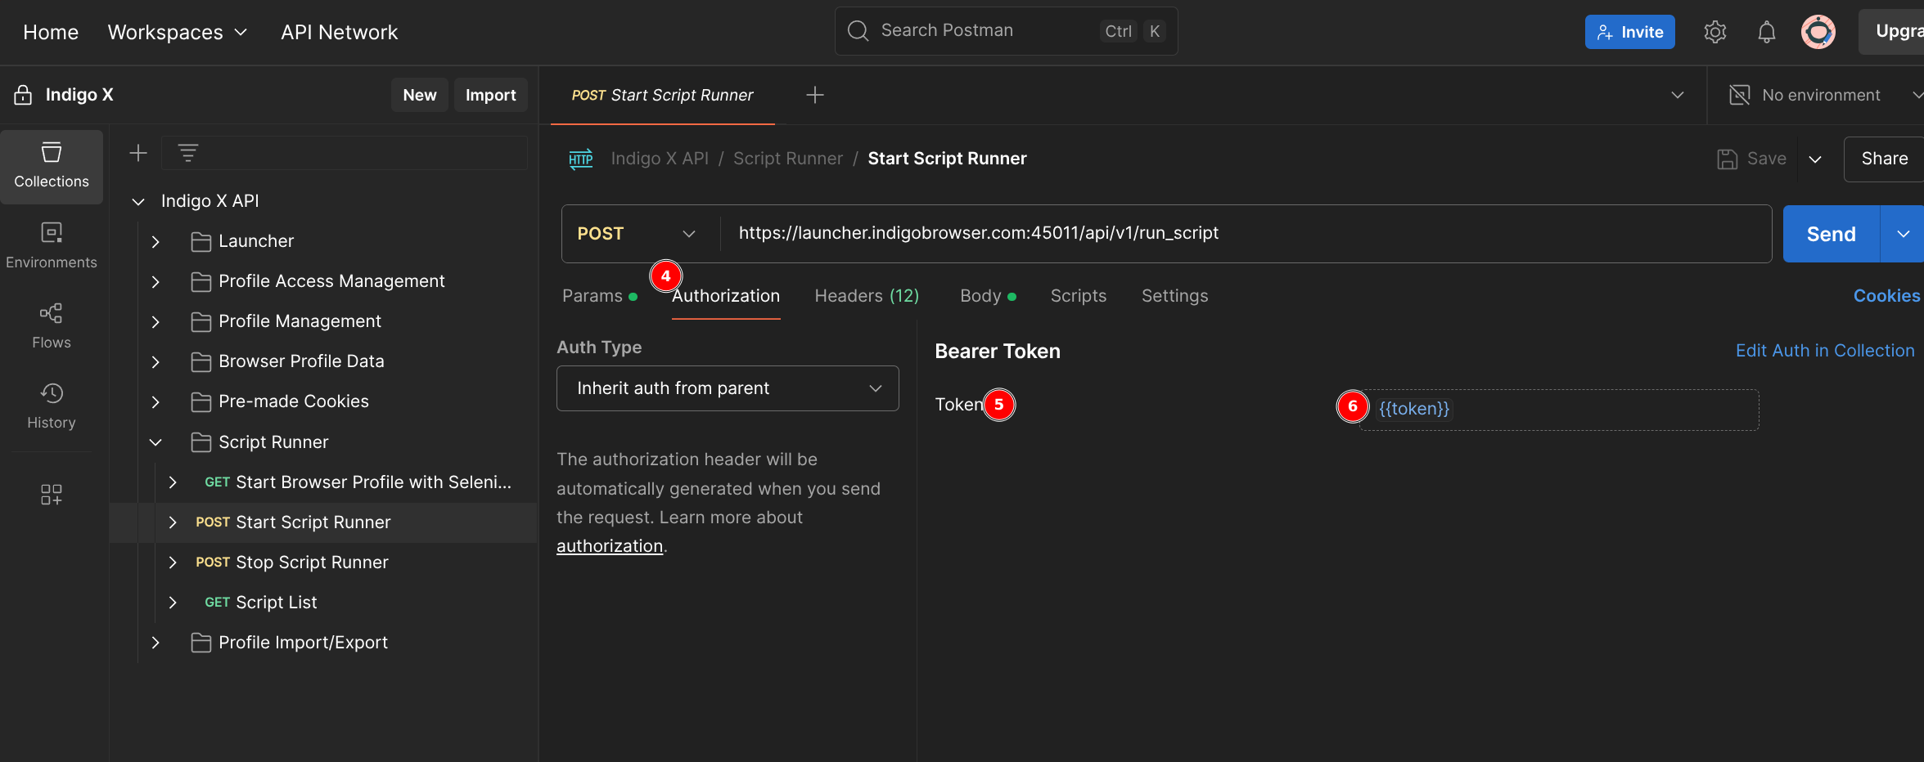Screen dimensions: 1924x762
Task: Click the settings gear icon
Action: 1714,32
